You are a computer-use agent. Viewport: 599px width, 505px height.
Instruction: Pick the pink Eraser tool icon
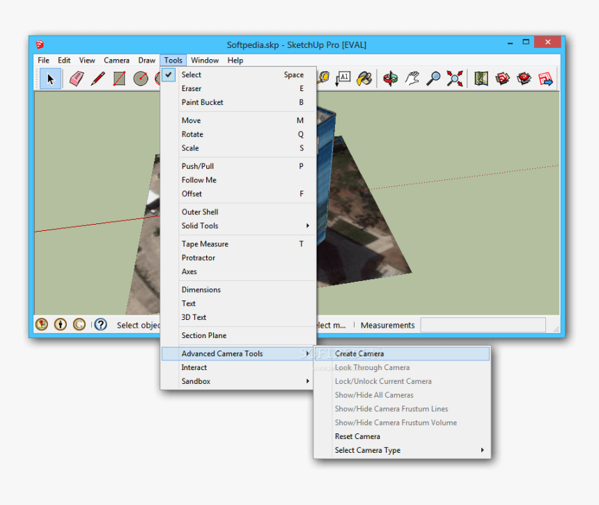[77, 79]
